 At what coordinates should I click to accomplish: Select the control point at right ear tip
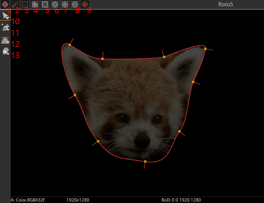205,49
